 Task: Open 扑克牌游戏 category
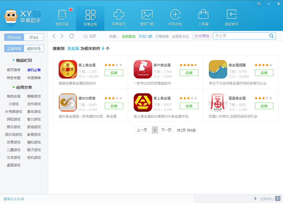pyautogui.click(x=14, y=112)
